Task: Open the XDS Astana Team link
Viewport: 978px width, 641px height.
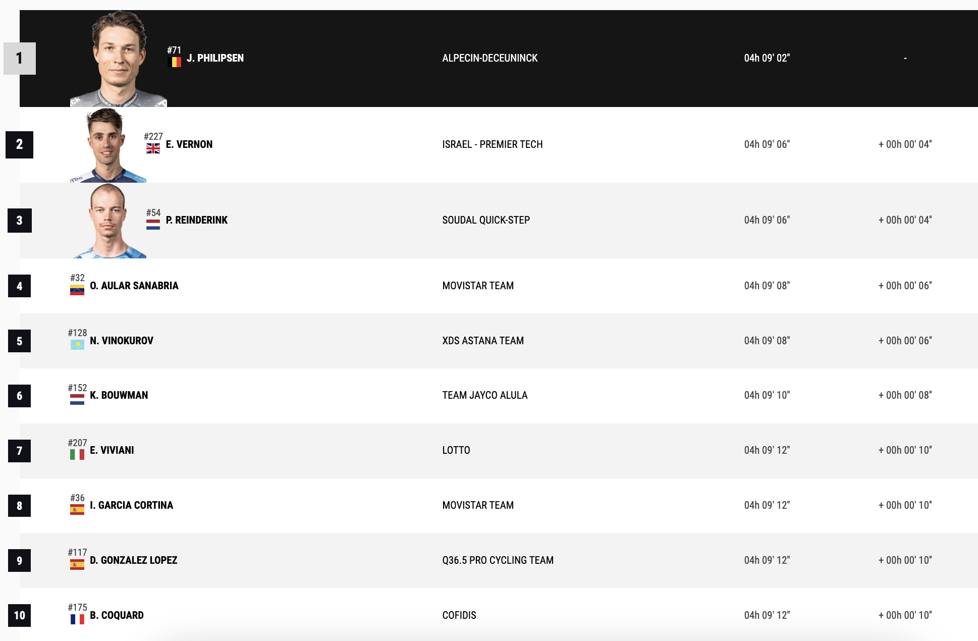Action: (483, 341)
